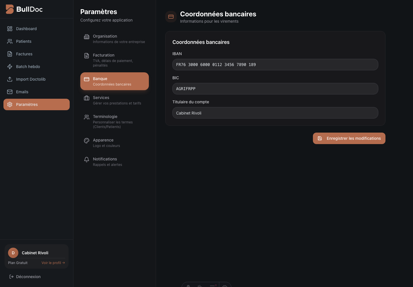Go to the Patients section
413x287 pixels.
tap(36, 41)
